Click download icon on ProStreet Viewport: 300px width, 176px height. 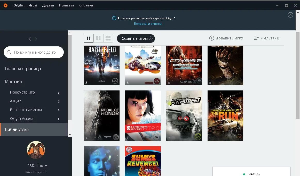point(169,138)
